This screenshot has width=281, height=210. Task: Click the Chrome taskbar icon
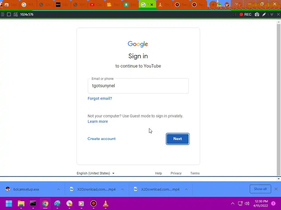tap(45, 203)
